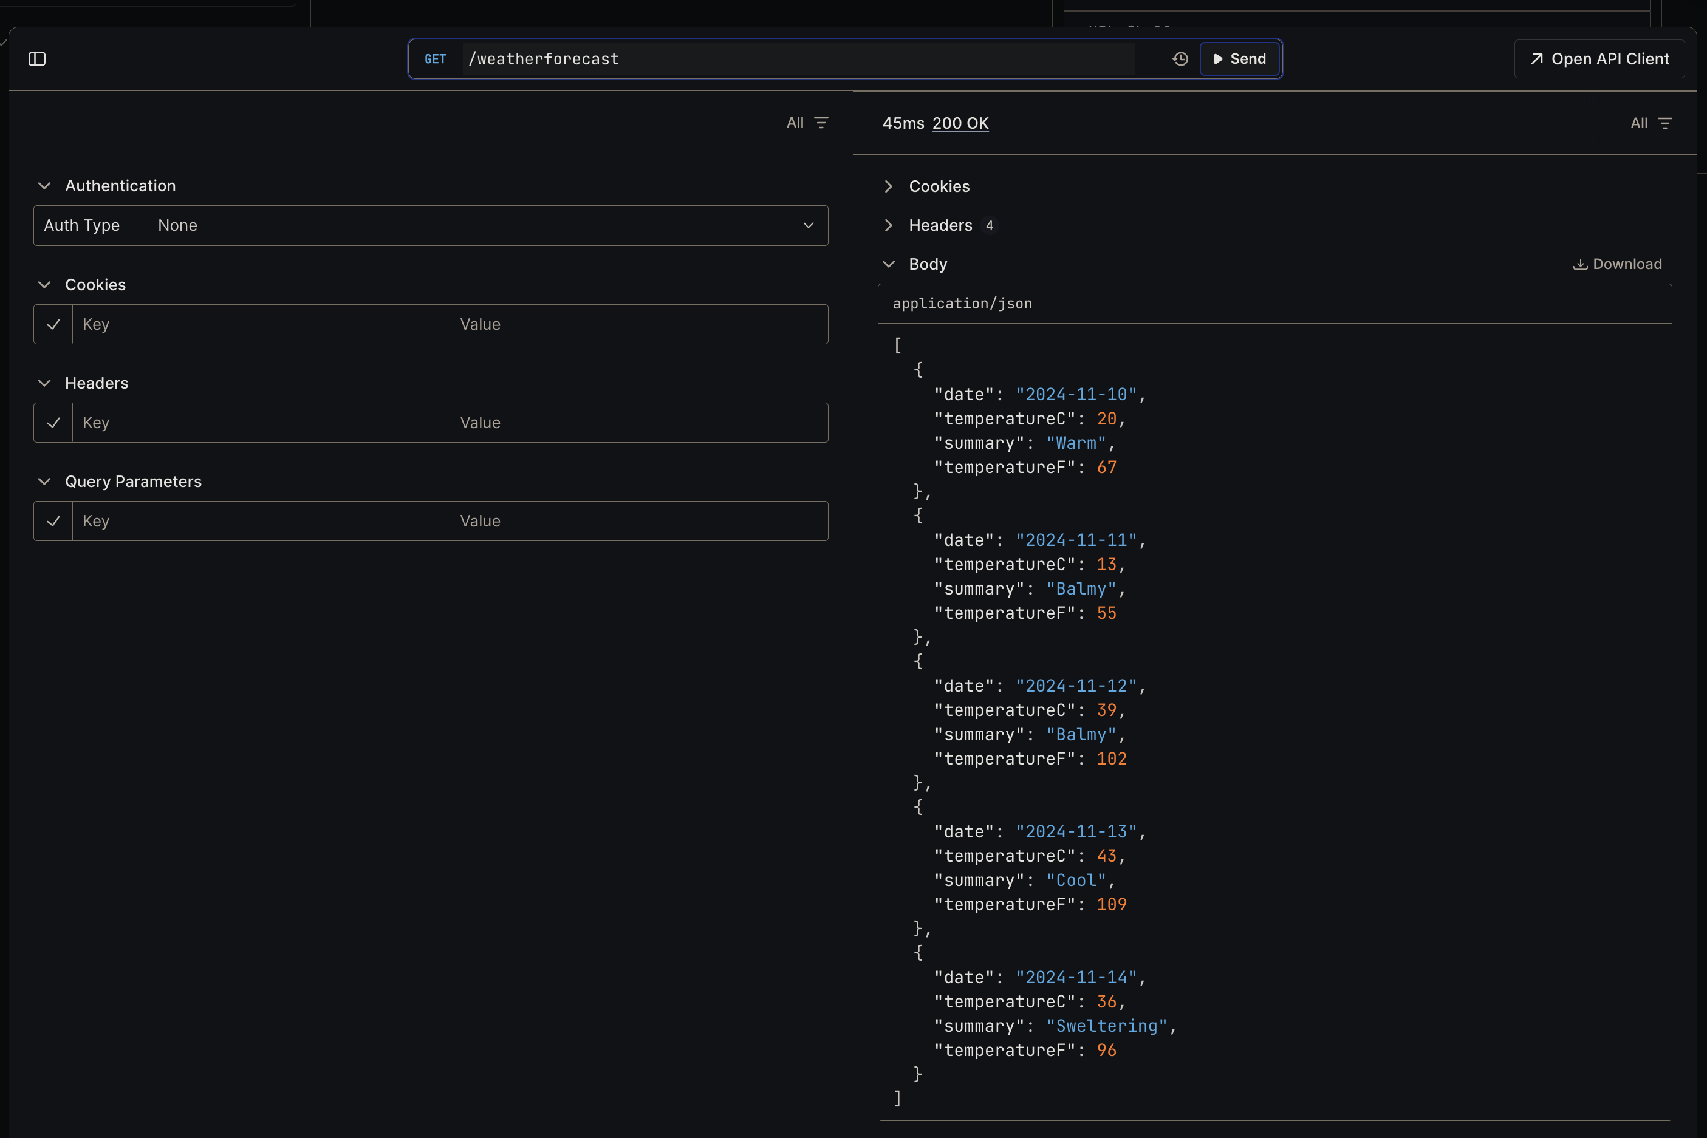The width and height of the screenshot is (1707, 1138).
Task: Expand the response Headers 4 section
Action: [x=940, y=226]
